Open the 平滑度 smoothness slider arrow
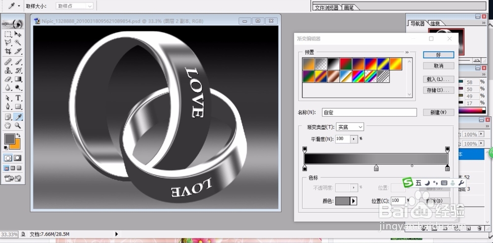This screenshot has height=243, width=493. click(354, 139)
